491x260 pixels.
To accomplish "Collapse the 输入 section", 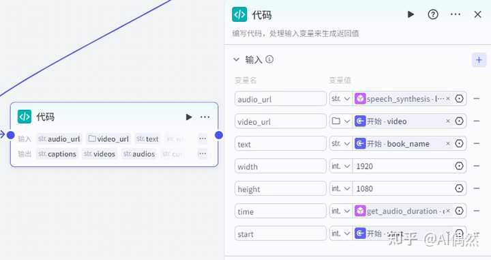I will 237,59.
